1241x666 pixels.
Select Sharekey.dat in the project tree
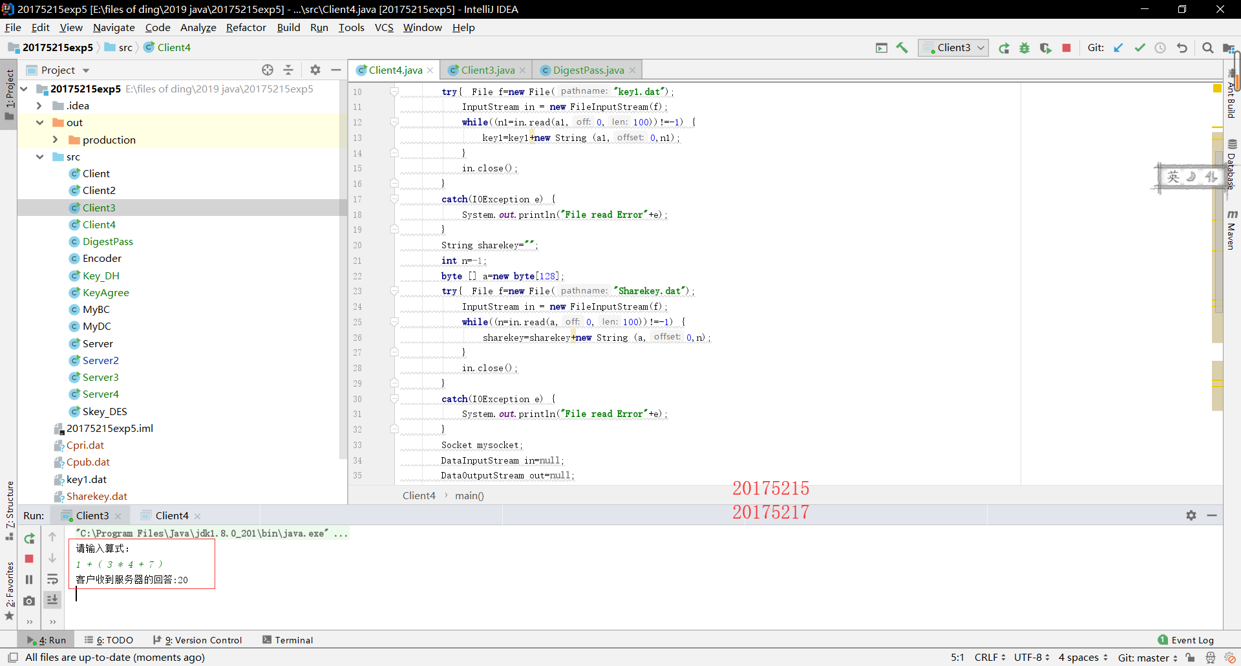pyautogui.click(x=97, y=496)
